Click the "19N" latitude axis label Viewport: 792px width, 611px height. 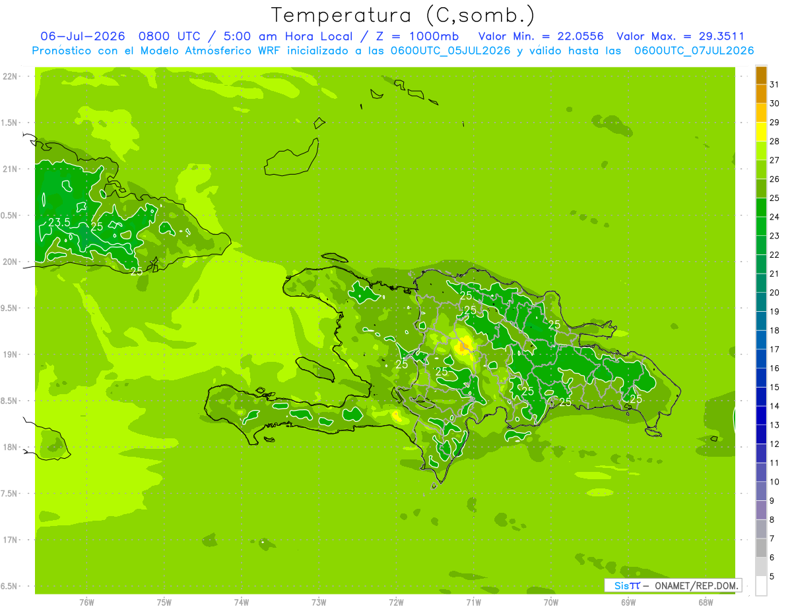click(9, 355)
